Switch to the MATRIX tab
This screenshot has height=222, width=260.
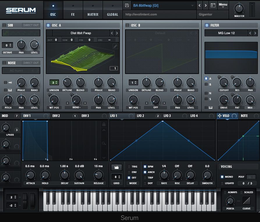coord(93,10)
